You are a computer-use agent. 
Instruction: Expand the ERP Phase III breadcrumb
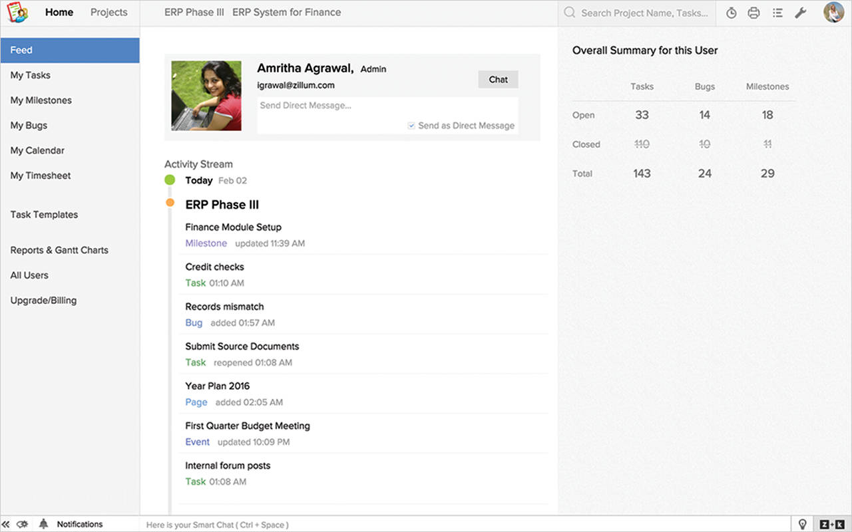pyautogui.click(x=194, y=12)
